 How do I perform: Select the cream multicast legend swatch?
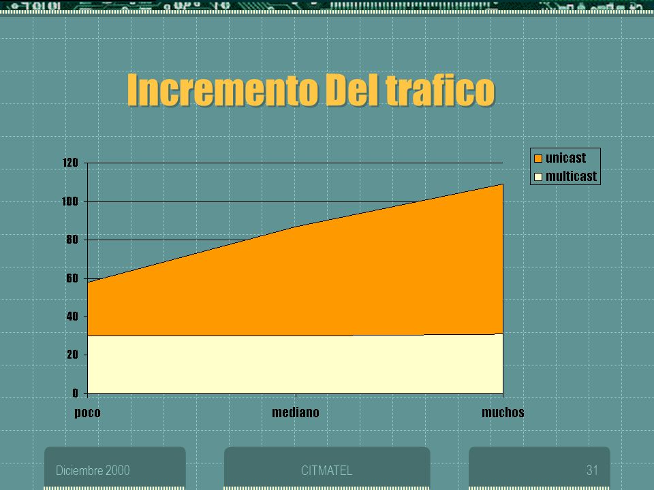click(538, 177)
